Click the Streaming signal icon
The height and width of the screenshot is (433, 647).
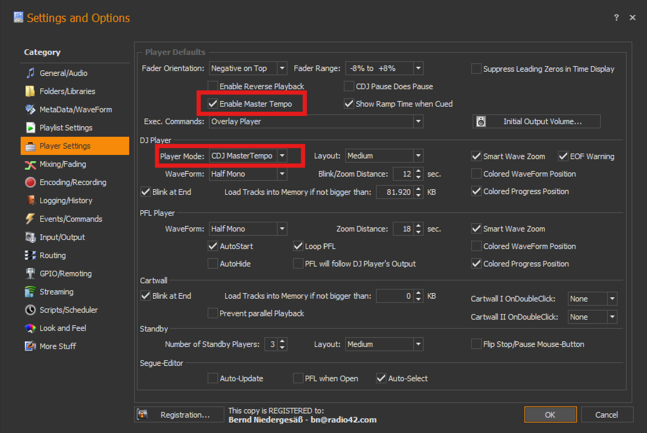point(30,292)
